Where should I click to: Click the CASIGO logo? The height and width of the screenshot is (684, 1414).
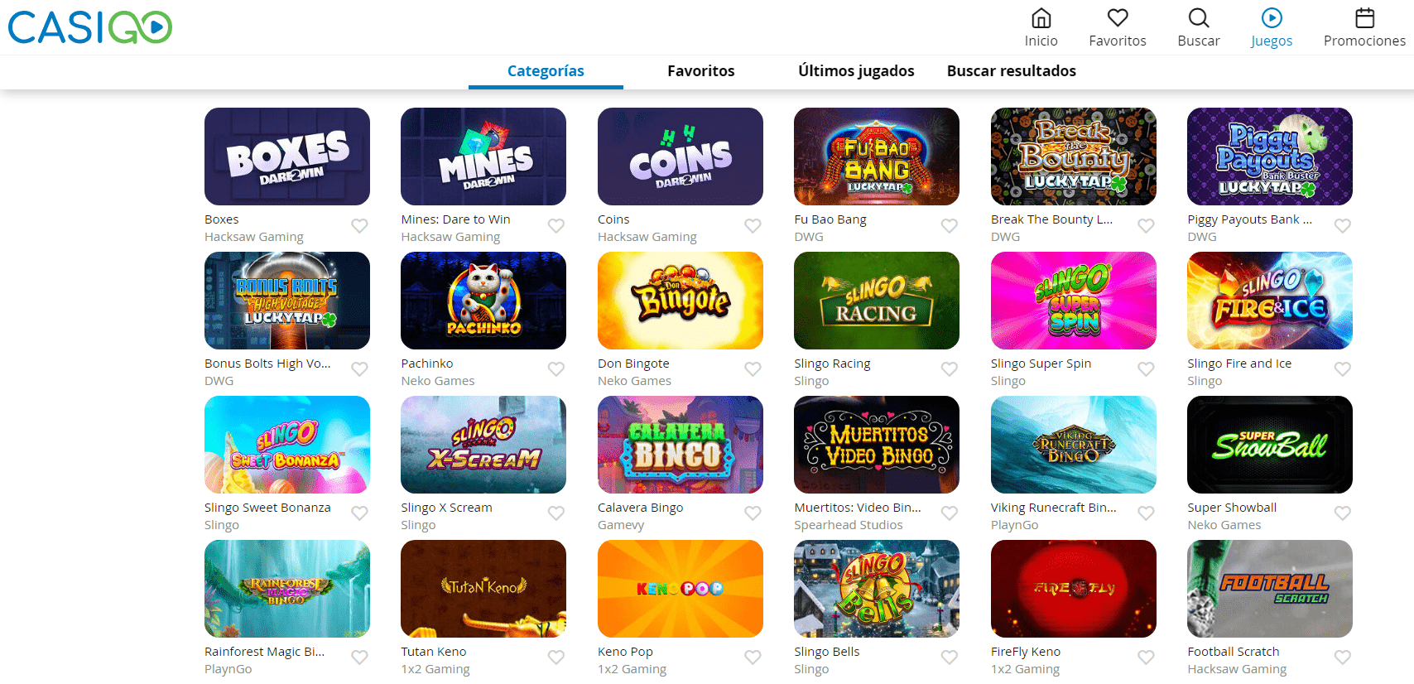90,27
